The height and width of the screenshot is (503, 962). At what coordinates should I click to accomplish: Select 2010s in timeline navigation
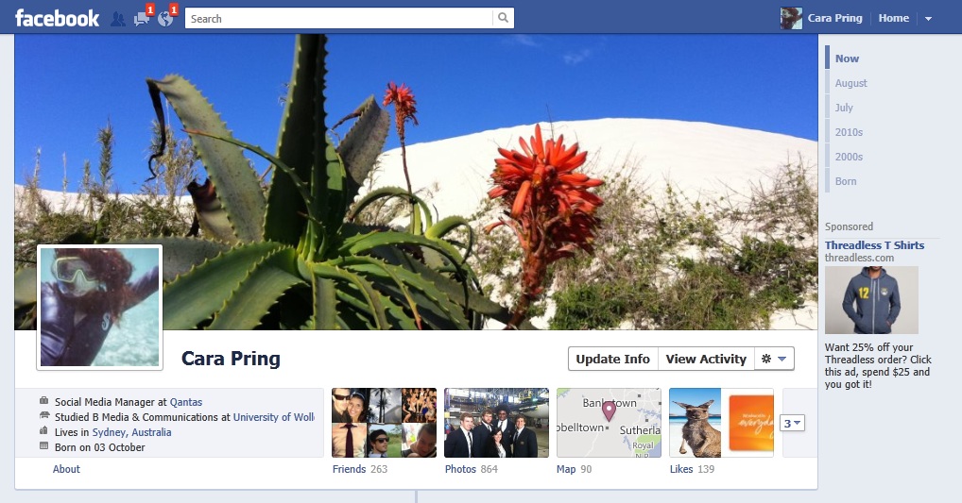click(849, 132)
